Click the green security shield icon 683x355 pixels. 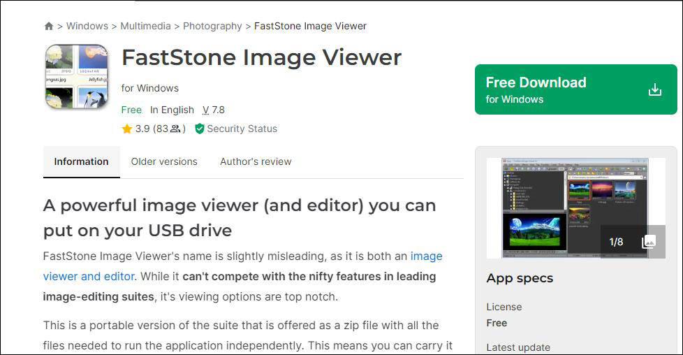[200, 129]
